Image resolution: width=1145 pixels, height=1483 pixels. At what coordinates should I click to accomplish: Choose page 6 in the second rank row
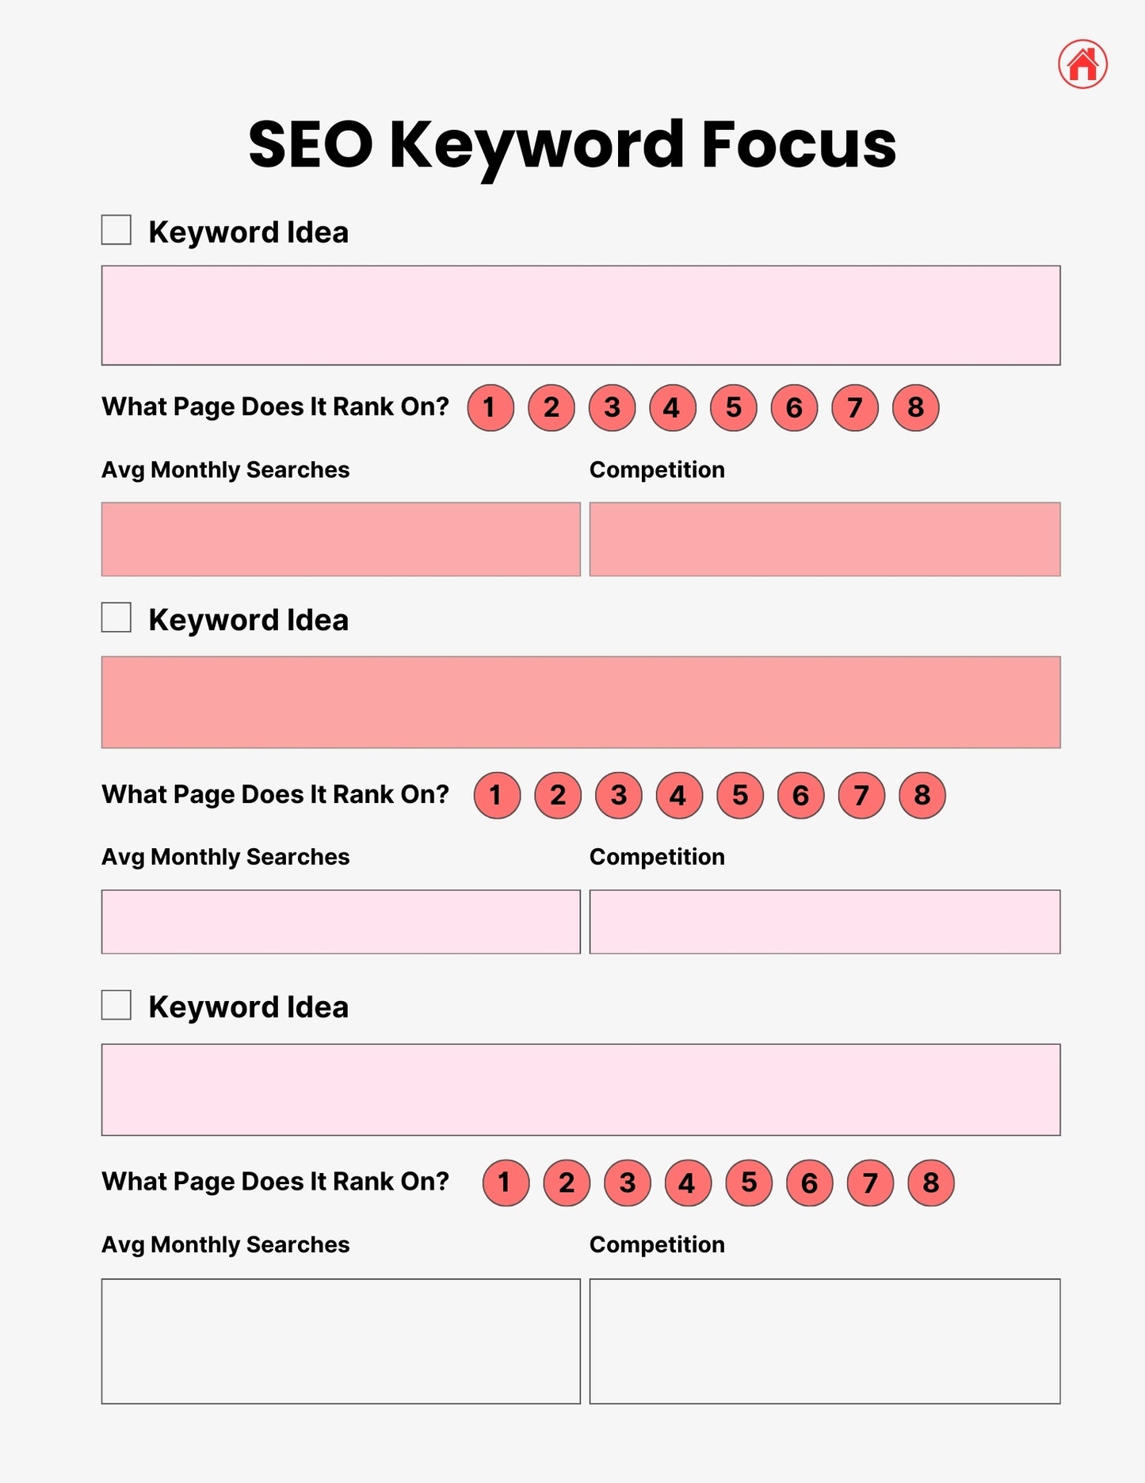[801, 795]
